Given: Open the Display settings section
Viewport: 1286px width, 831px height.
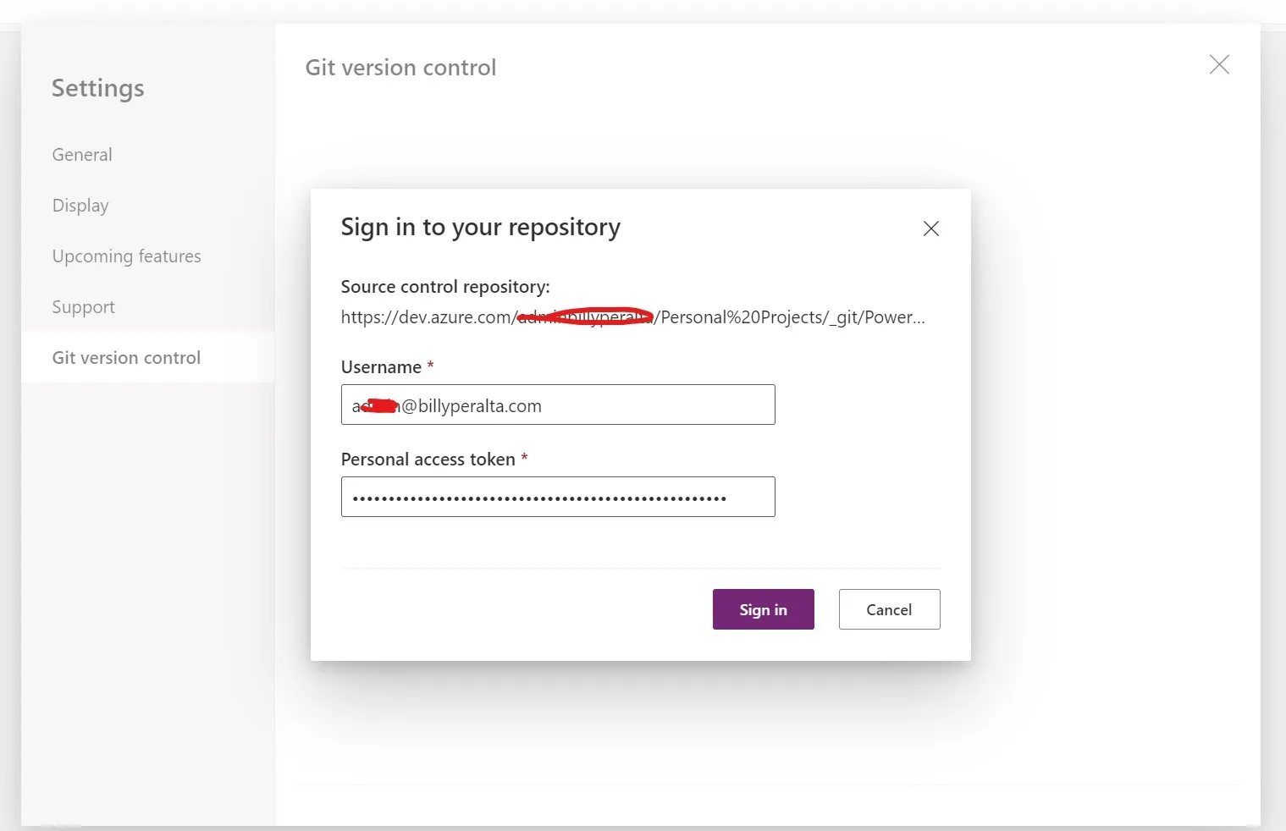Looking at the screenshot, I should pyautogui.click(x=80, y=205).
